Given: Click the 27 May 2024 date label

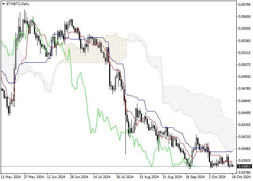Looking at the screenshot, I should [34, 177].
